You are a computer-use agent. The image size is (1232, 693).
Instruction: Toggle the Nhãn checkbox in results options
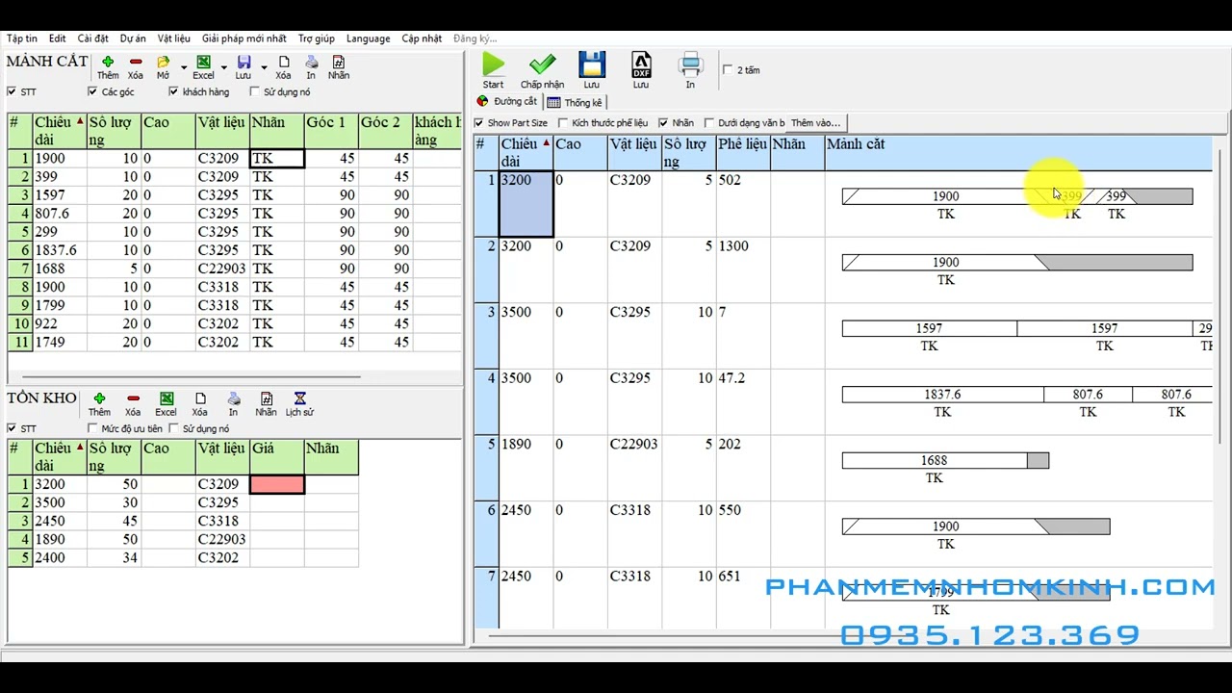tap(663, 123)
